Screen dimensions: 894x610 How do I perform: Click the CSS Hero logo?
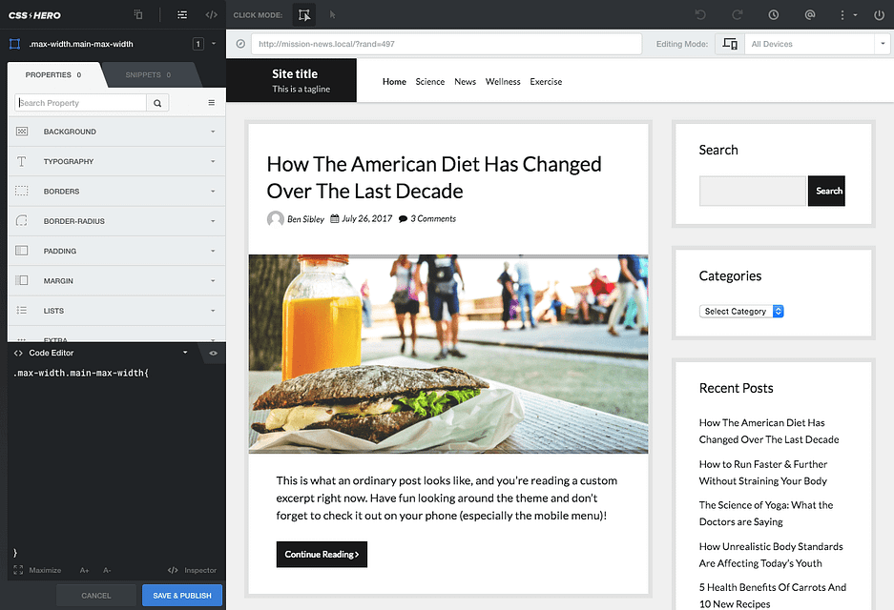(x=34, y=15)
